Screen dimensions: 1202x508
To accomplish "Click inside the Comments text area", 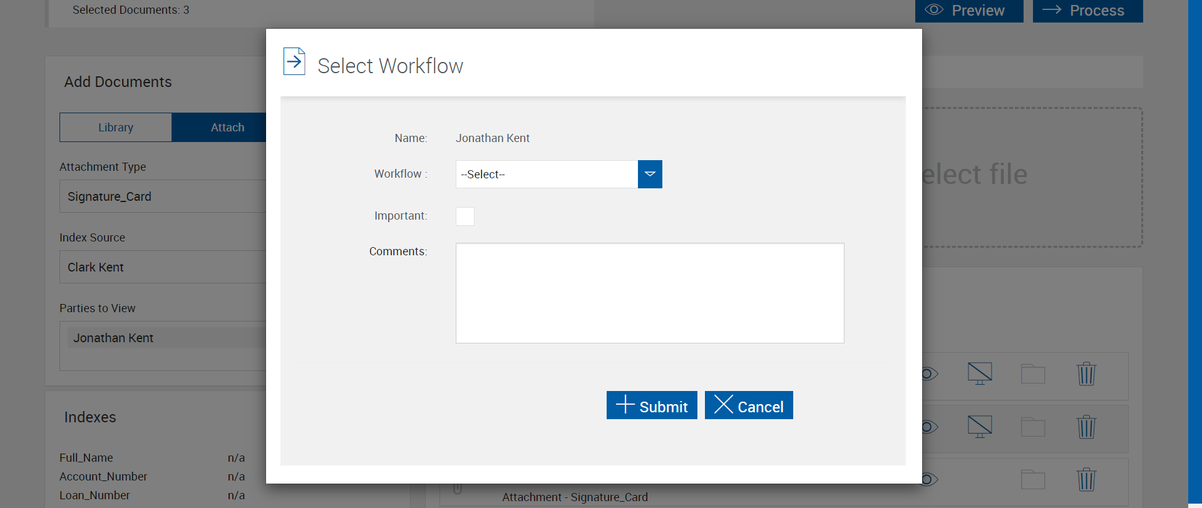I will coord(650,293).
